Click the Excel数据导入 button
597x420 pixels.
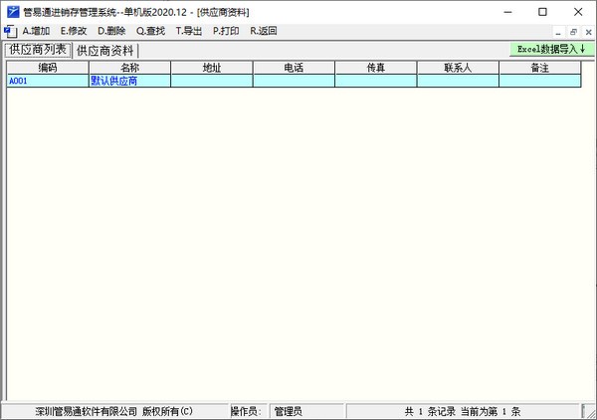(550, 49)
